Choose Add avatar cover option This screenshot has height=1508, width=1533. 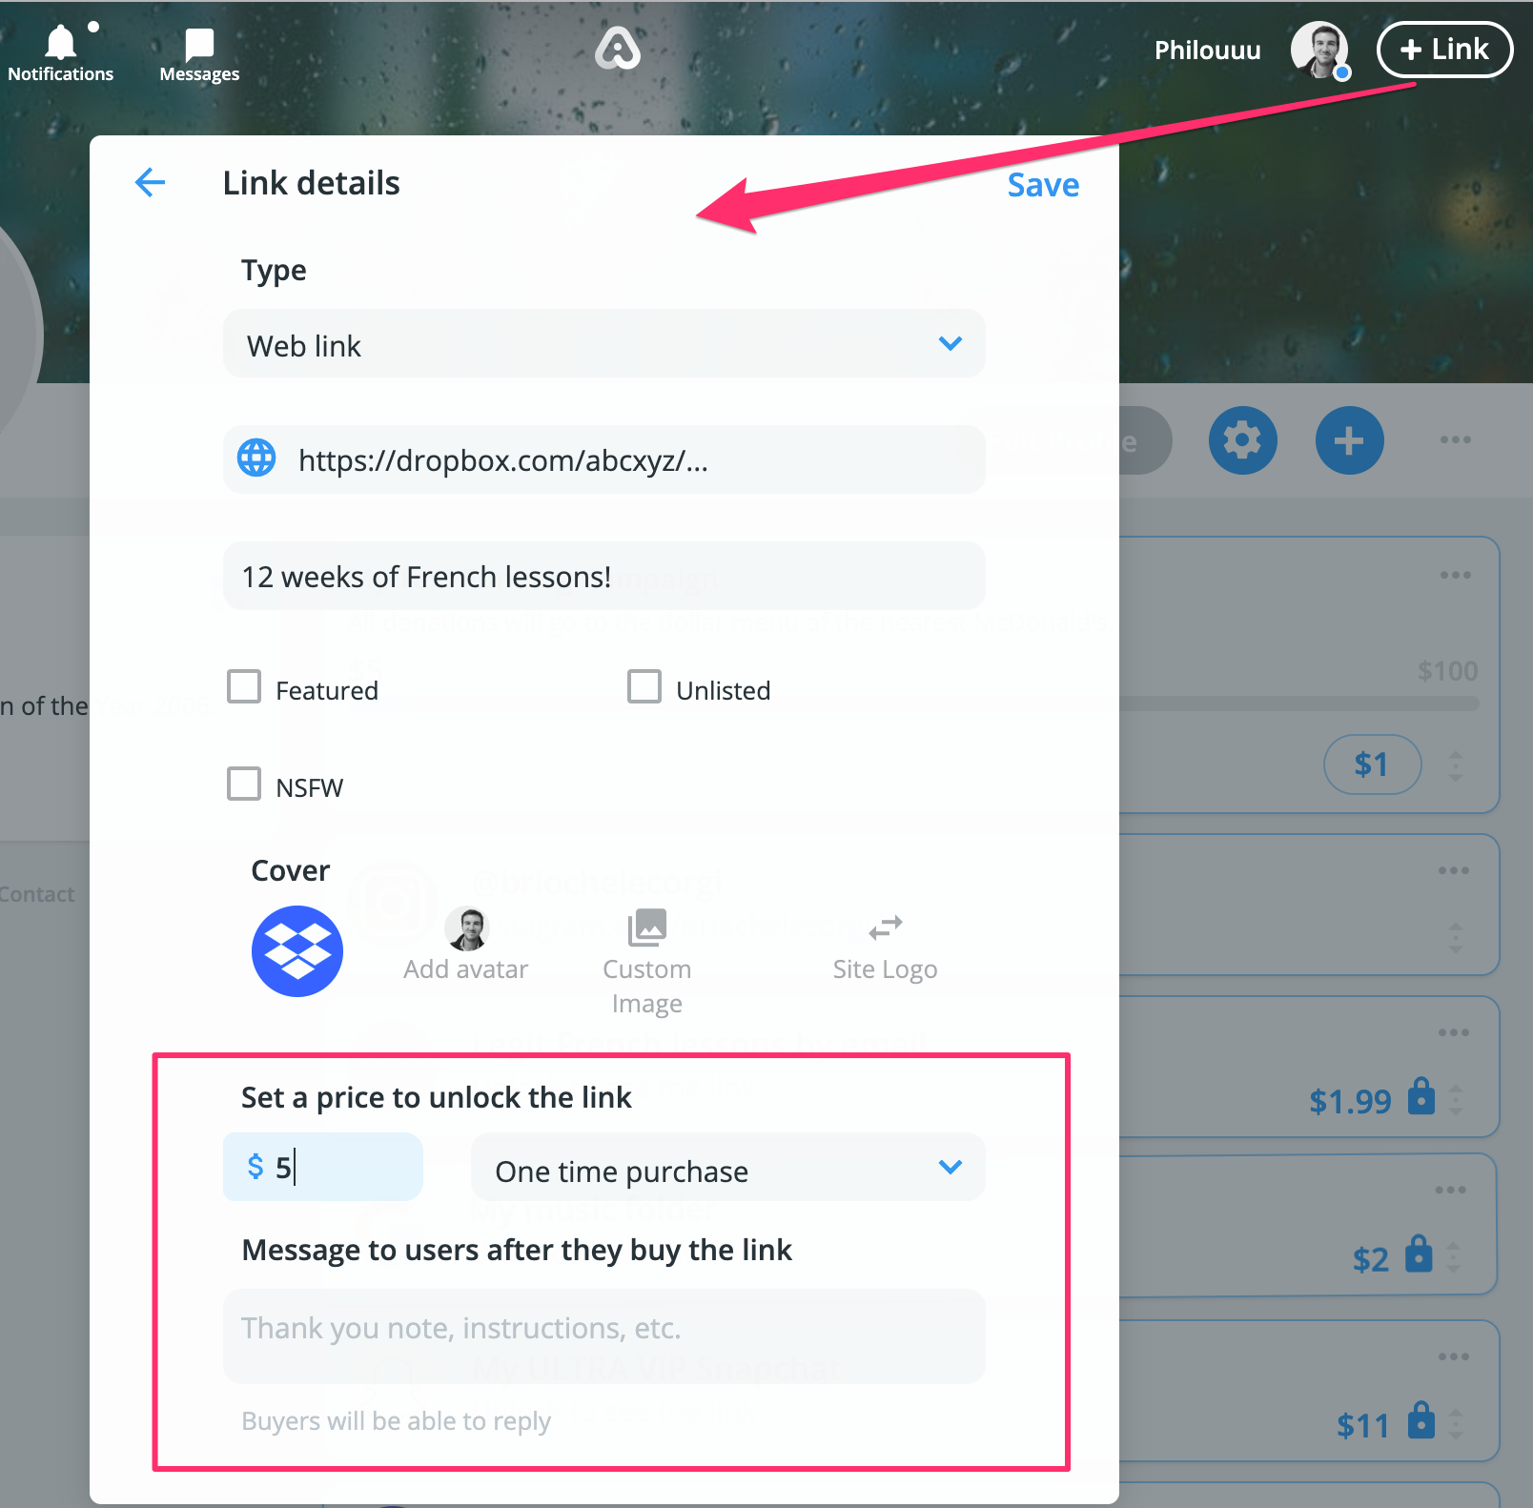(x=466, y=945)
